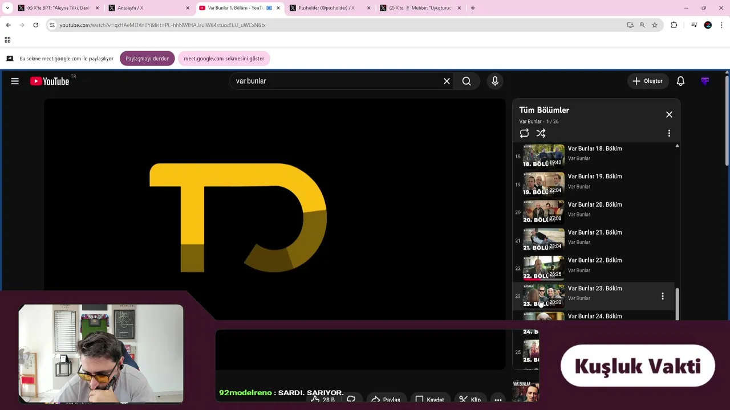This screenshot has width=730, height=410.
Task: Switch to 'X'te BPT: Aleyna Tilki' tab
Action: pyautogui.click(x=58, y=8)
